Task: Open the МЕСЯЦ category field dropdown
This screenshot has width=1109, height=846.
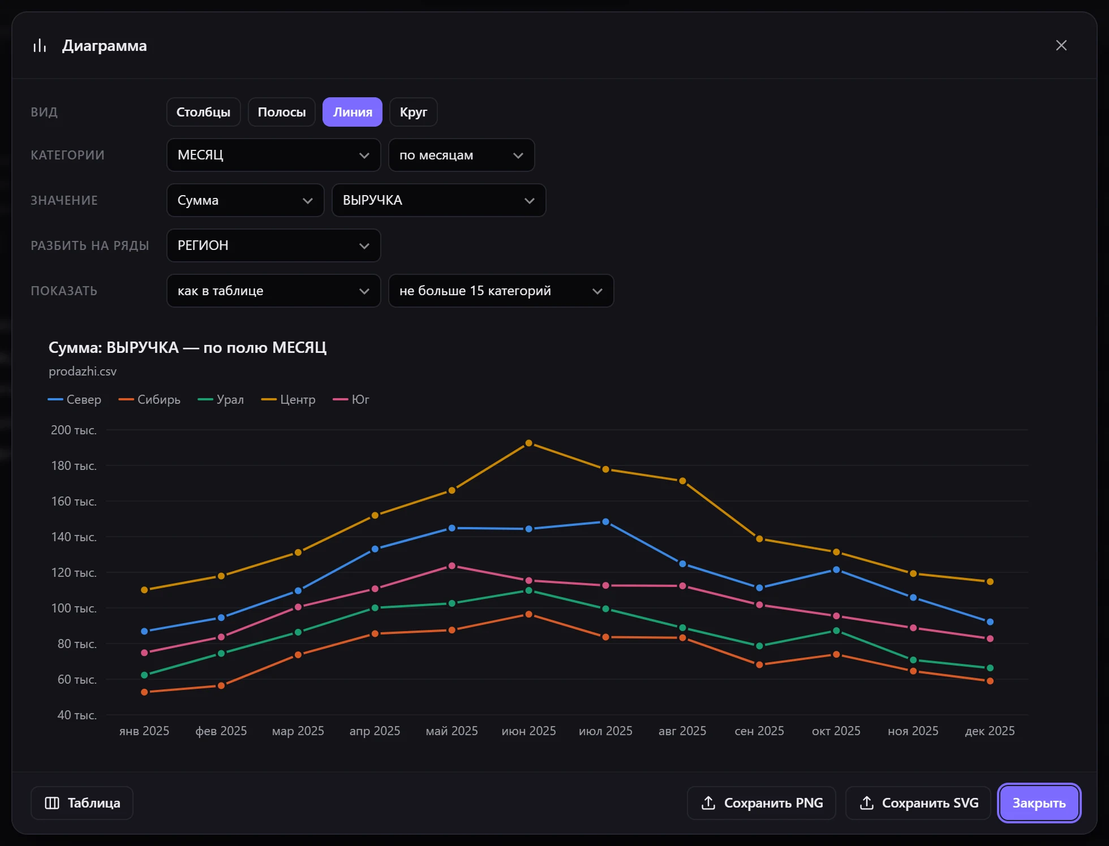Action: pos(274,155)
